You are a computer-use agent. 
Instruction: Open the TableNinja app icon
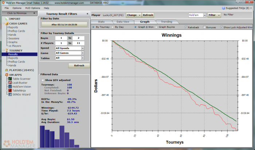click(10, 91)
